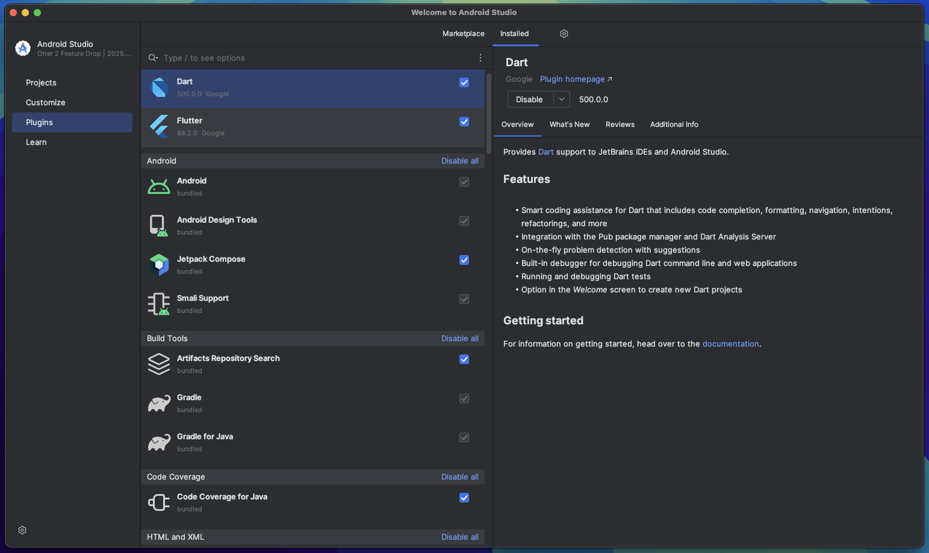Open plugin settings gear beside Installed tab
The width and height of the screenshot is (929, 553).
[x=564, y=34]
